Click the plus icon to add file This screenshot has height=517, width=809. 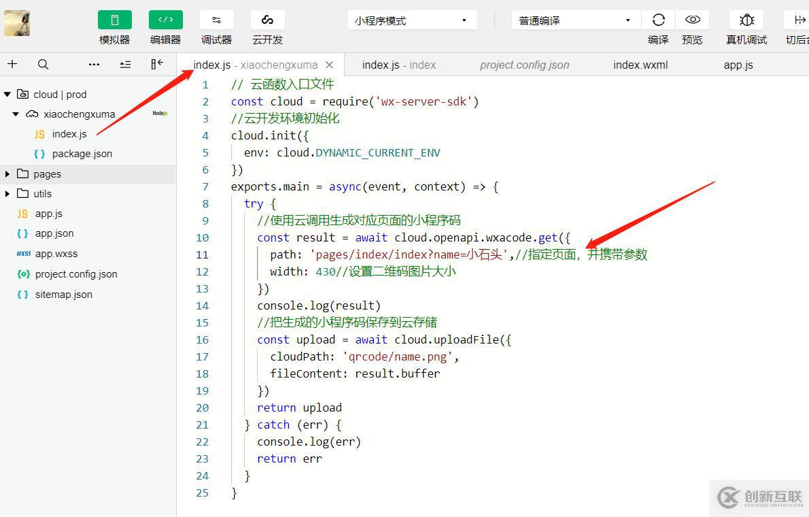click(12, 65)
